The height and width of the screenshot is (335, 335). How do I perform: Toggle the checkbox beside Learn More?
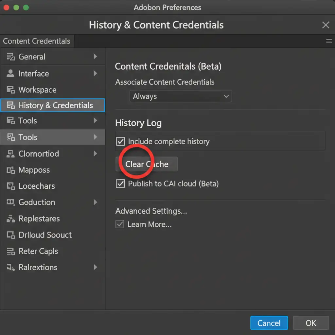tap(120, 224)
